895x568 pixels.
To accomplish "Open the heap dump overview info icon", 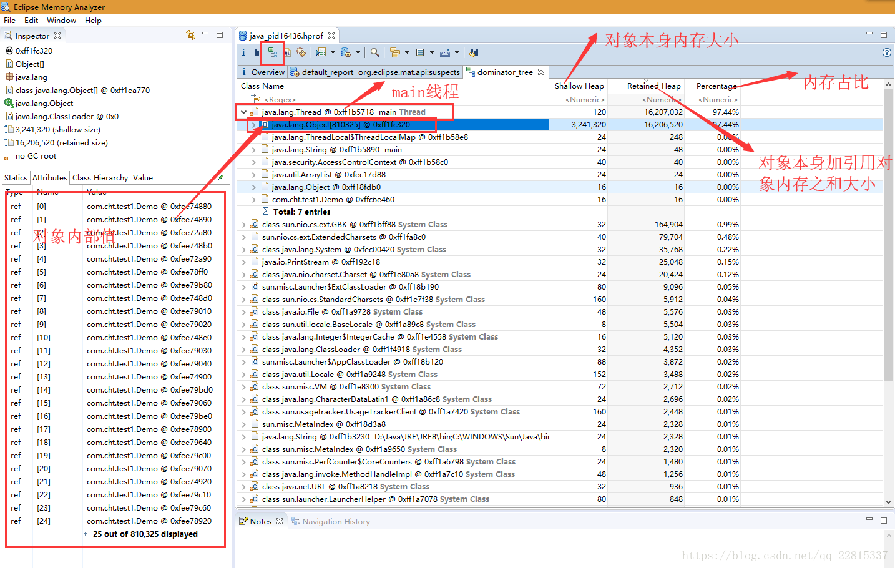I will click(x=244, y=52).
